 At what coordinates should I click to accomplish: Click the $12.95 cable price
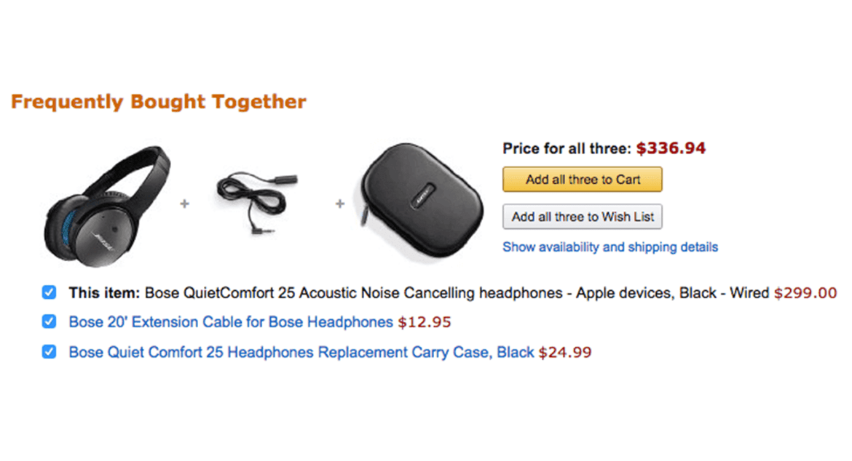point(425,322)
